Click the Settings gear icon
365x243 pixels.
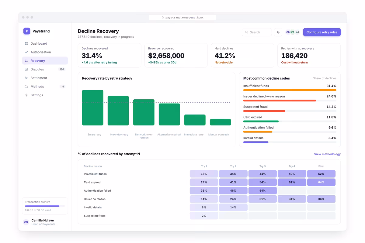(x=26, y=95)
